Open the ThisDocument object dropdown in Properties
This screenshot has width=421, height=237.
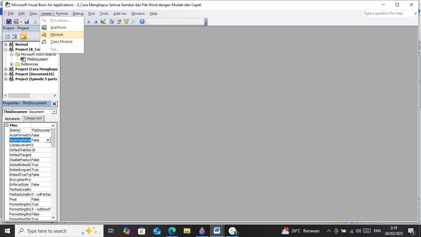[54, 112]
